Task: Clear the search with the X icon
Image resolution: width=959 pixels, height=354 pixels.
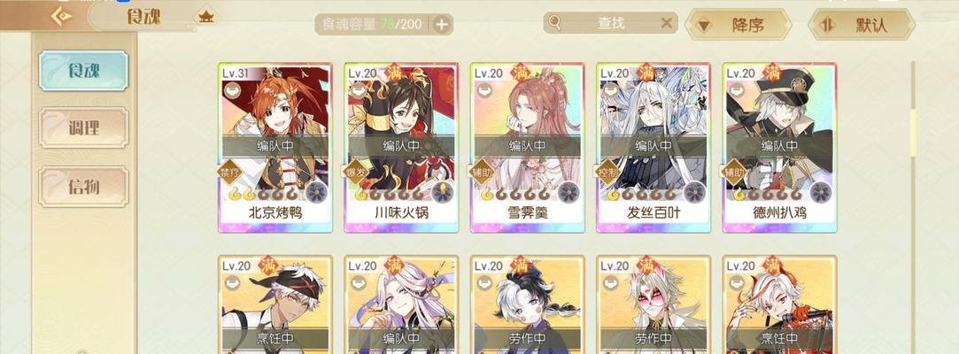Action: [x=667, y=23]
